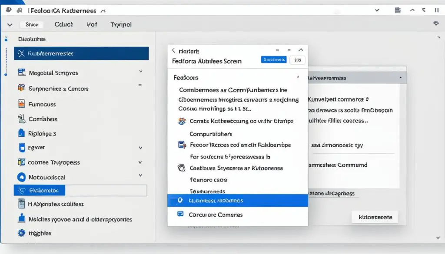
Task: Toggle the highlighted Kubernetes preferences sidebar entry
Action: [80, 53]
